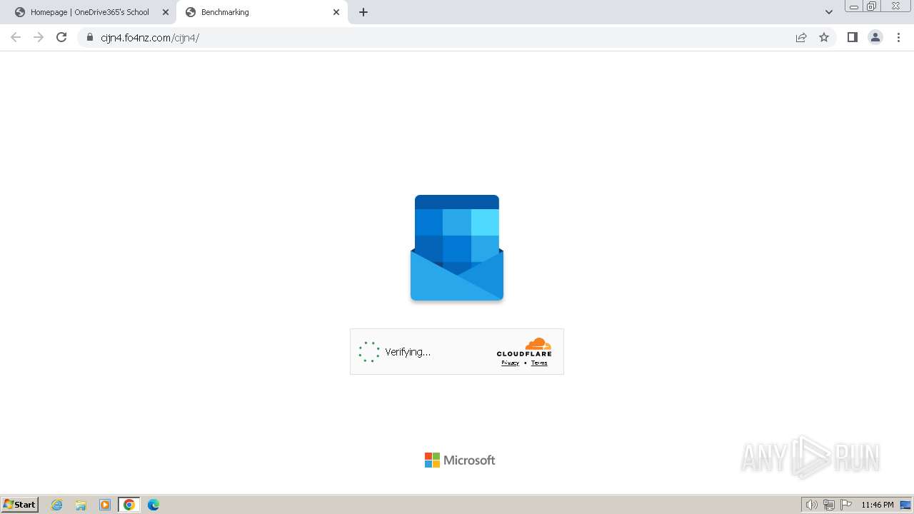This screenshot has width=914, height=514.
Task: Launch Microsoft Edge from taskbar
Action: [x=154, y=505]
